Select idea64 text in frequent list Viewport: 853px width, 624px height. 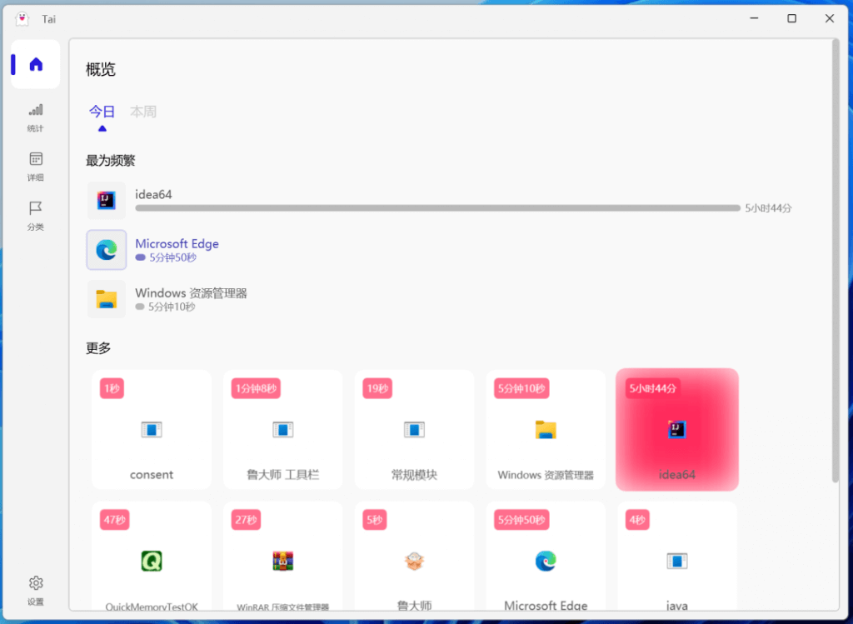(x=153, y=194)
